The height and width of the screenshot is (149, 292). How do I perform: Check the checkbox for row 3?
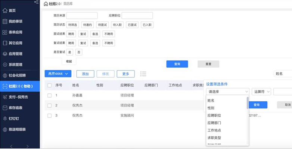click(50, 115)
